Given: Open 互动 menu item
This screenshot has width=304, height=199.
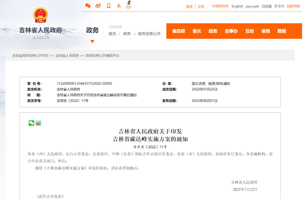Looking at the screenshot, I should click(x=249, y=31).
